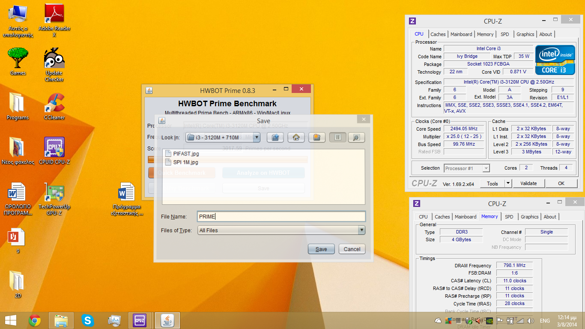The image size is (585, 329).
Task: Click the Tools button in CPU-Z
Action: [x=492, y=183]
